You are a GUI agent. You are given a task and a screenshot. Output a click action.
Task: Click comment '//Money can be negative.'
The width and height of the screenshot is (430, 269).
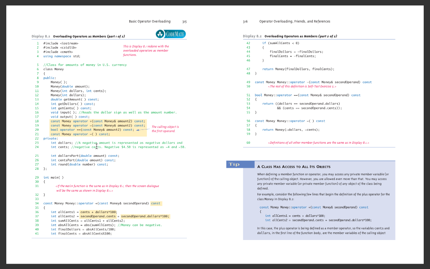click(139, 225)
